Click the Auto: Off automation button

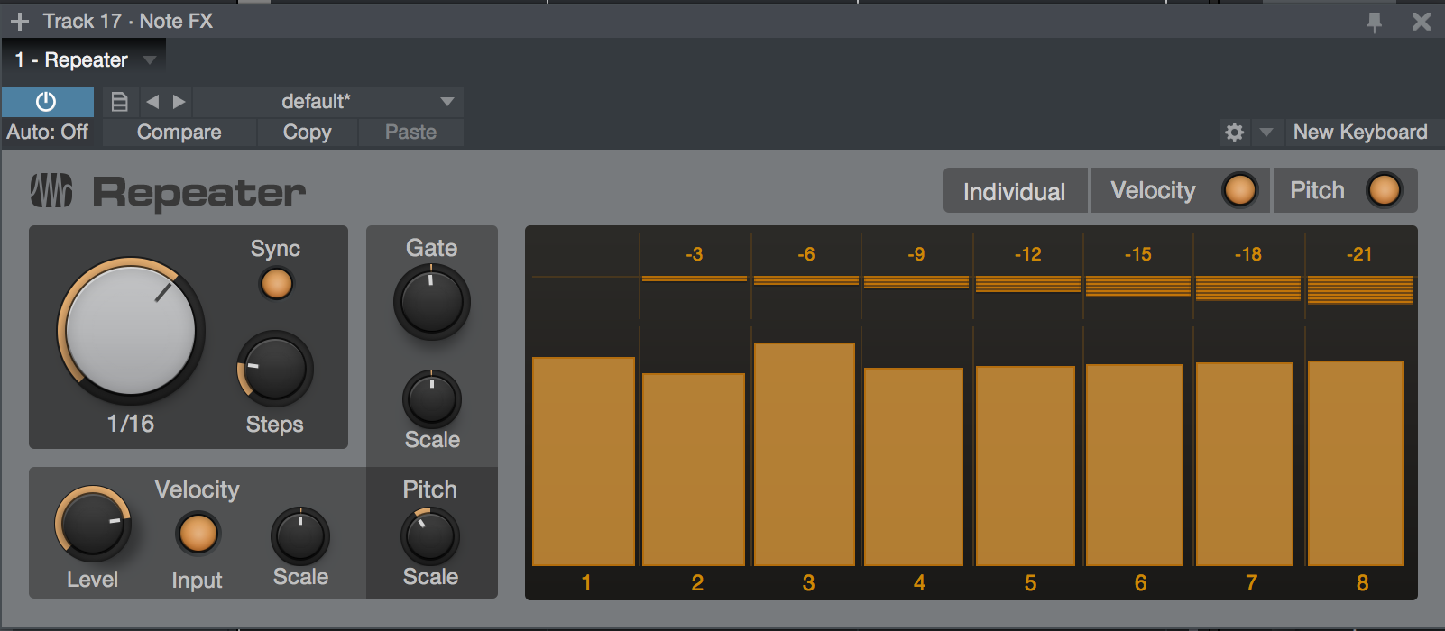point(48,133)
